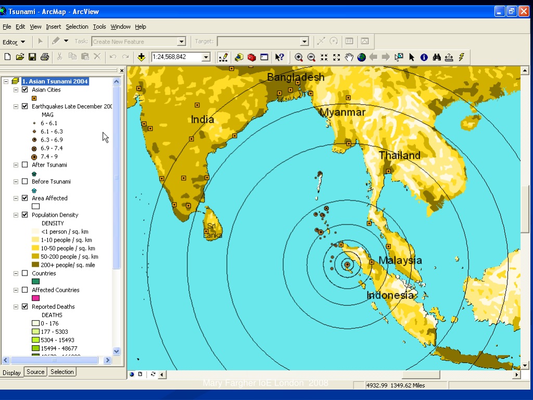Uncheck the Area Affected layer

[25, 198]
